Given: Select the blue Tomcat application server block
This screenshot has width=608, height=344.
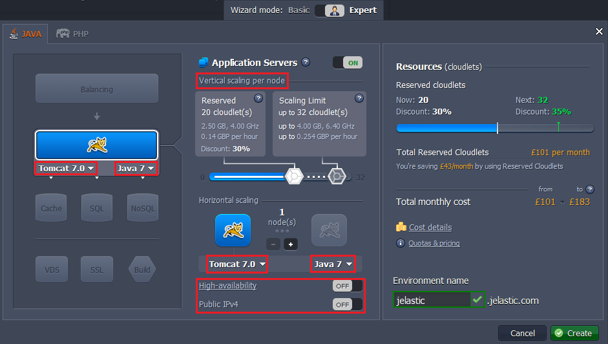Looking at the screenshot, I should click(97, 145).
